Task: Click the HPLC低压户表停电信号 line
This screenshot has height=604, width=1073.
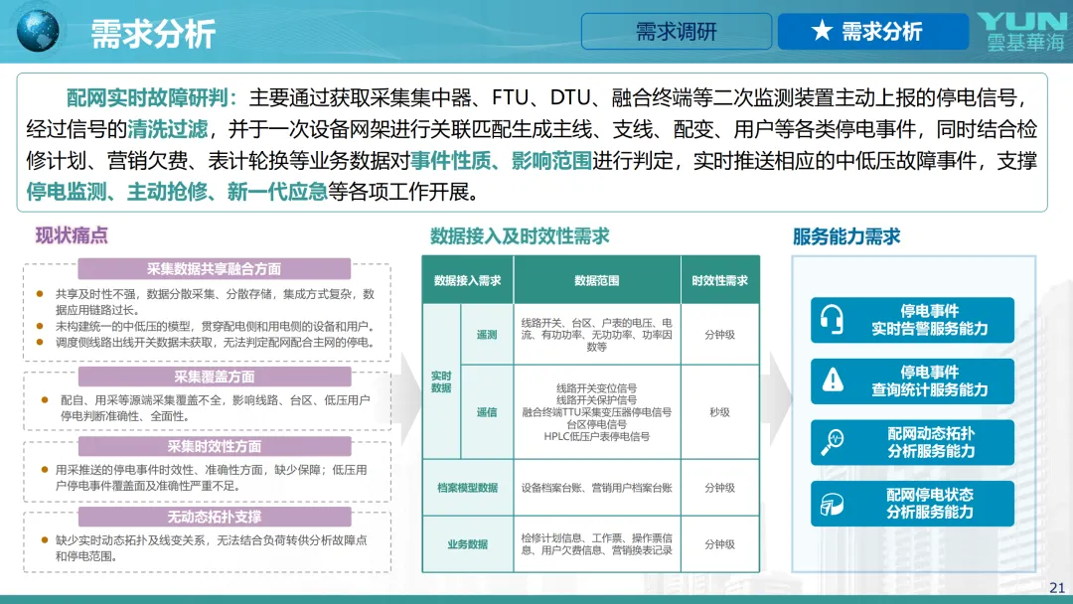Action: pos(597,436)
